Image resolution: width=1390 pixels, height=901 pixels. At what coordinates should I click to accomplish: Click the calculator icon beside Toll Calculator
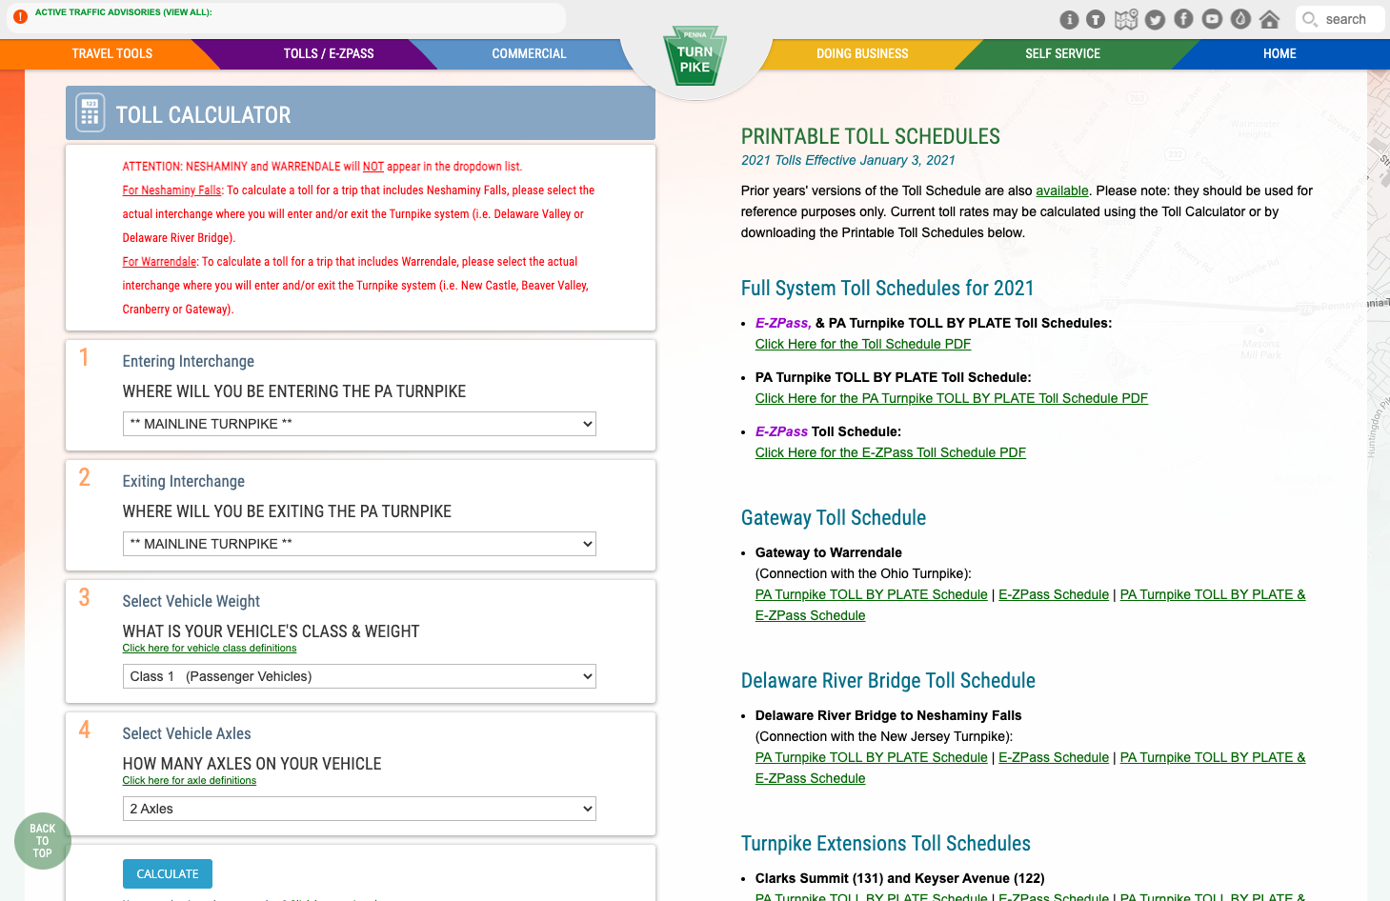(90, 113)
